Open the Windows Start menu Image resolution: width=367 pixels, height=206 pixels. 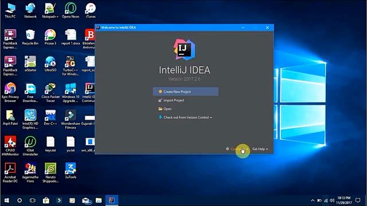click(6, 200)
